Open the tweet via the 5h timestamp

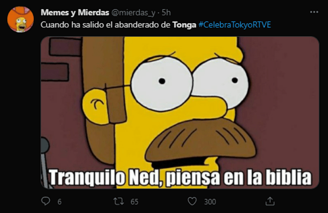click(x=166, y=13)
